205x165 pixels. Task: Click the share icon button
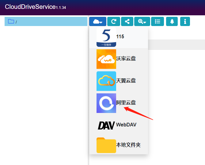[127, 21]
